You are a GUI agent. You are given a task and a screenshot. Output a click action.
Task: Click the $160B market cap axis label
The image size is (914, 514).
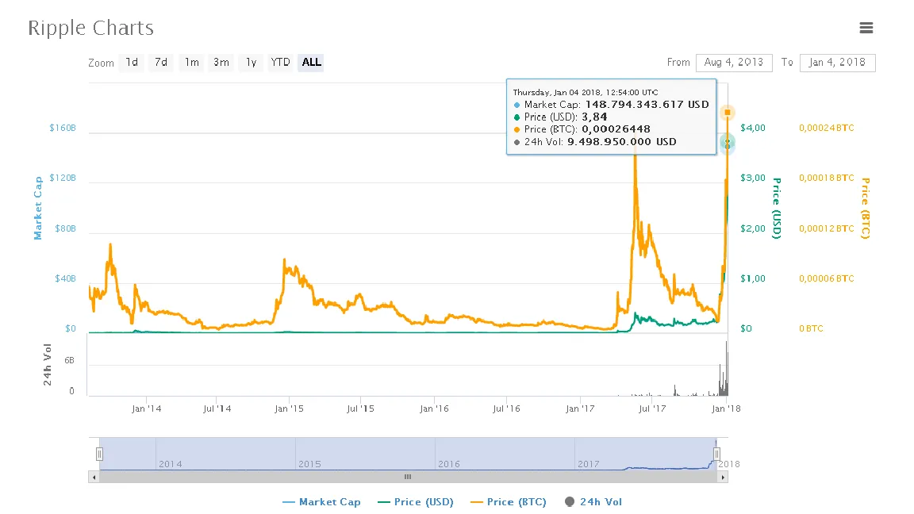63,128
